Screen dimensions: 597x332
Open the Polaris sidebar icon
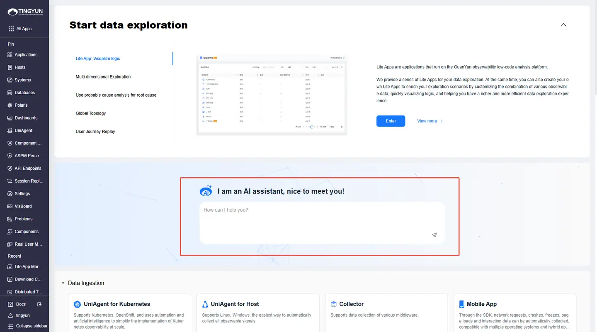point(10,105)
